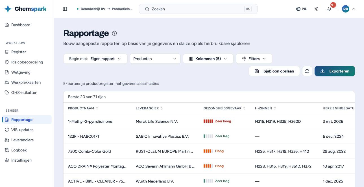Sort by LEVERANCIER column header

coord(149,108)
